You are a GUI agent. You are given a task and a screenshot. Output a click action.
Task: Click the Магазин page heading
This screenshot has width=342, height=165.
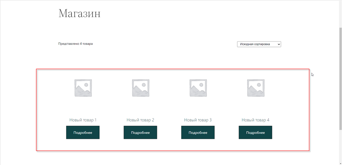point(80,14)
